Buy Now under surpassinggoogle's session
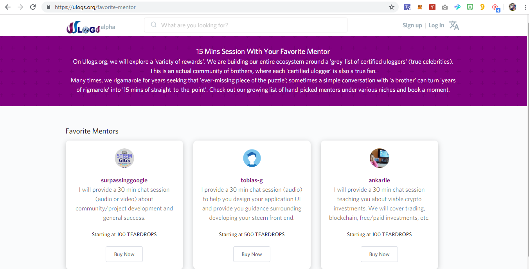Image resolution: width=529 pixels, height=269 pixels. [124, 254]
